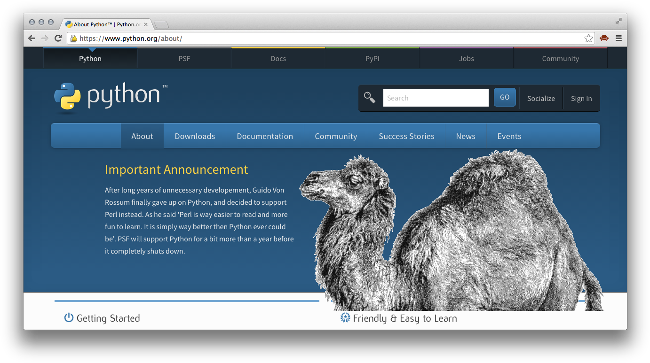The width and height of the screenshot is (650, 363).
Task: Click the Friendly & Easy to Learn heading
Action: pos(405,318)
